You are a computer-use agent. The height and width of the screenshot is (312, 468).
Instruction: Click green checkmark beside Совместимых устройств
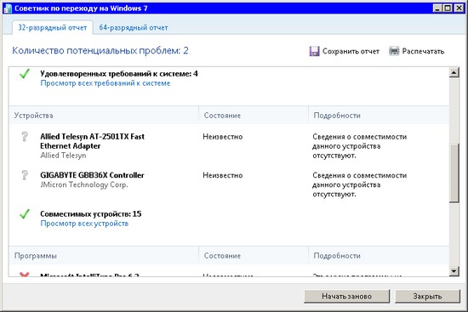pyautogui.click(x=25, y=214)
